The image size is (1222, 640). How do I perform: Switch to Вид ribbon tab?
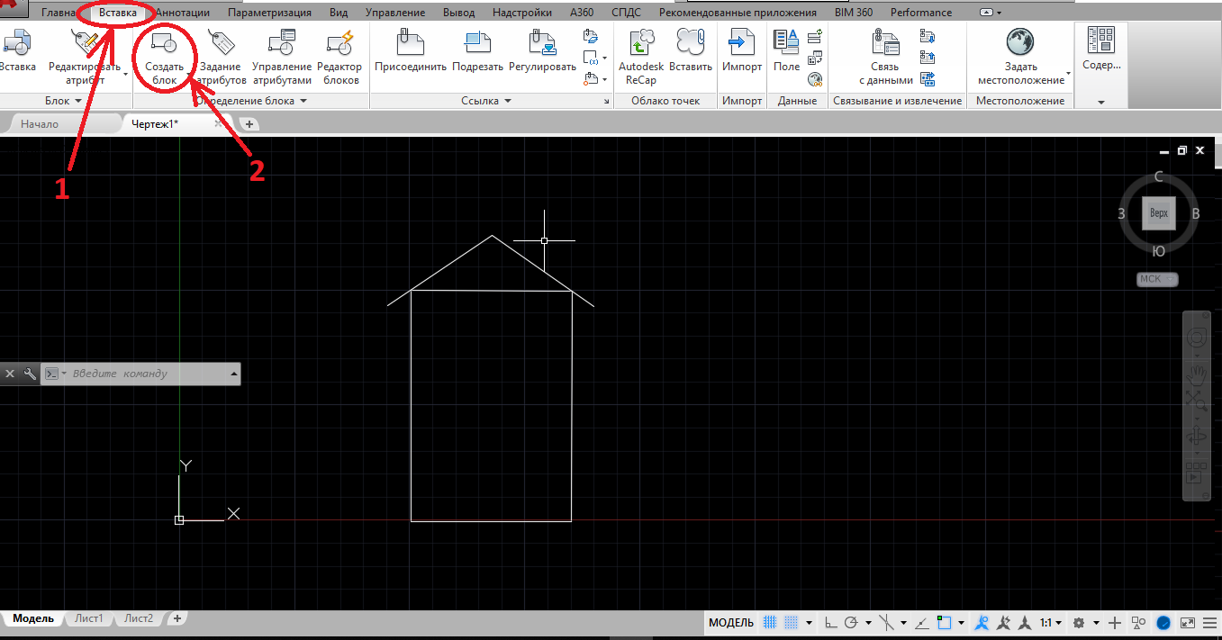pos(339,13)
